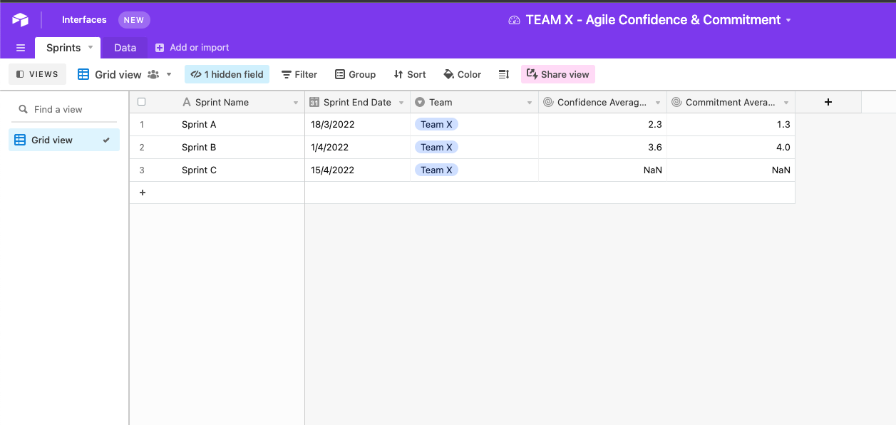Open the 1 hidden field menu
The width and height of the screenshot is (896, 425).
click(227, 74)
